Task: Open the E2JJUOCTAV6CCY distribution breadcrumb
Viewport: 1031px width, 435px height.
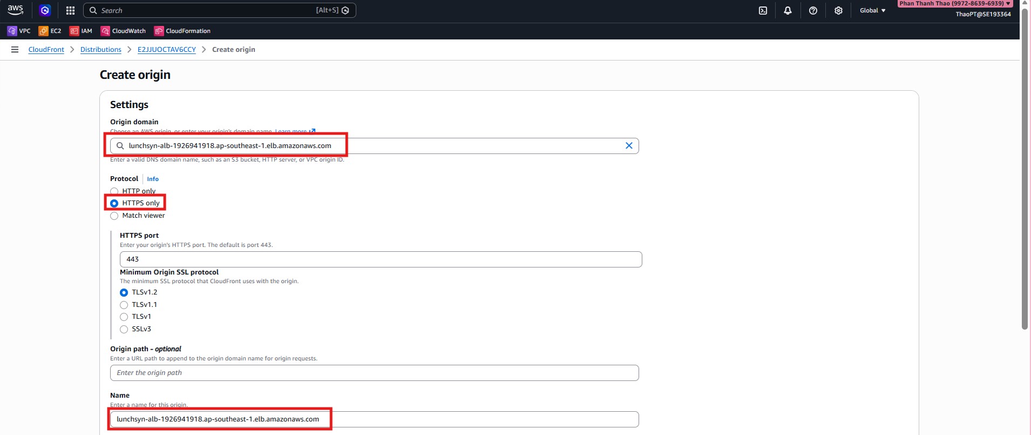Action: (167, 49)
